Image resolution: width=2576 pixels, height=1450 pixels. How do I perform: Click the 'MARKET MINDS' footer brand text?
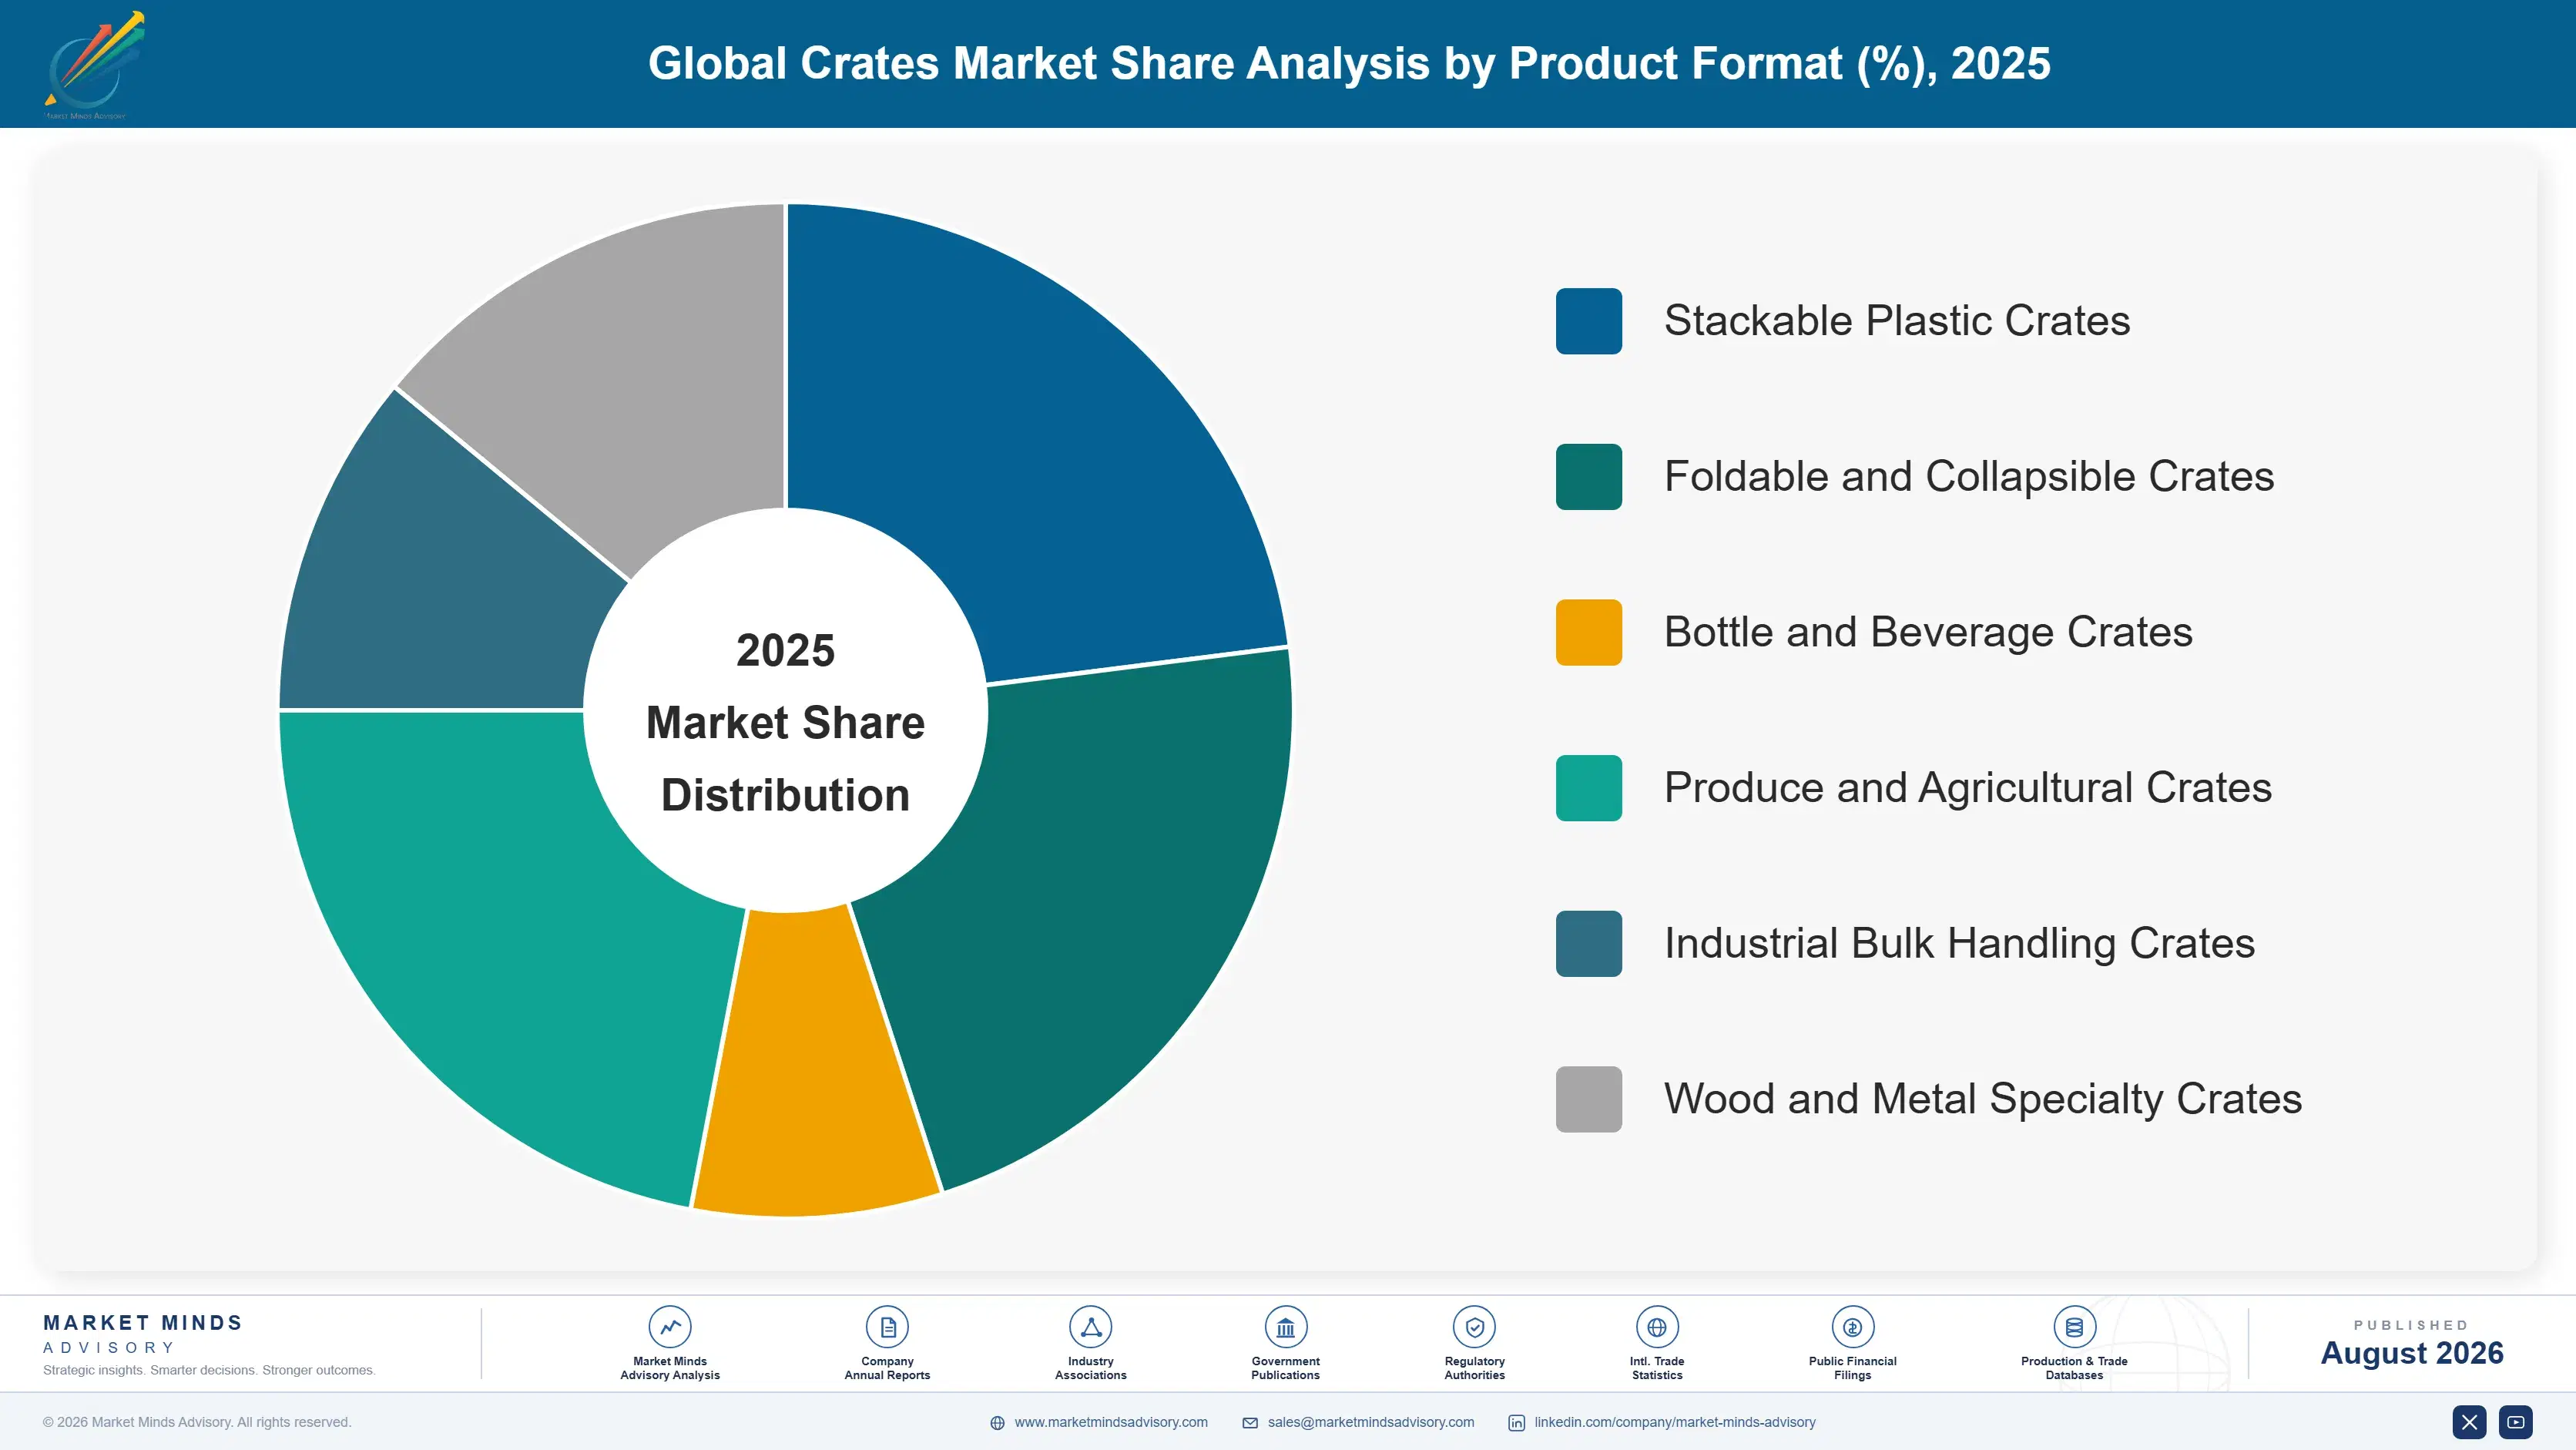143,1322
